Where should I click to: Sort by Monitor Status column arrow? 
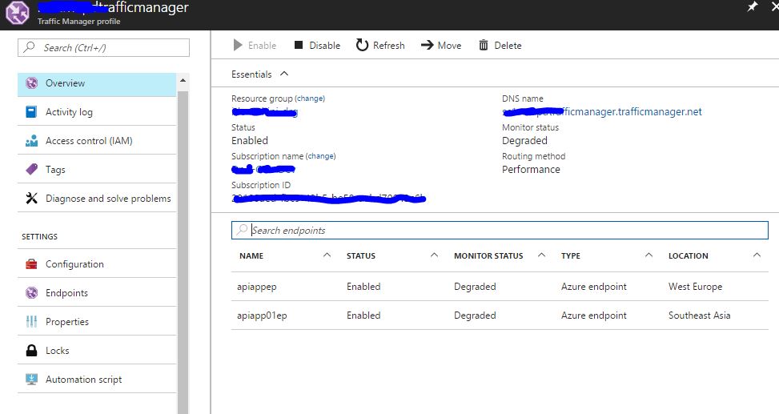(x=541, y=255)
